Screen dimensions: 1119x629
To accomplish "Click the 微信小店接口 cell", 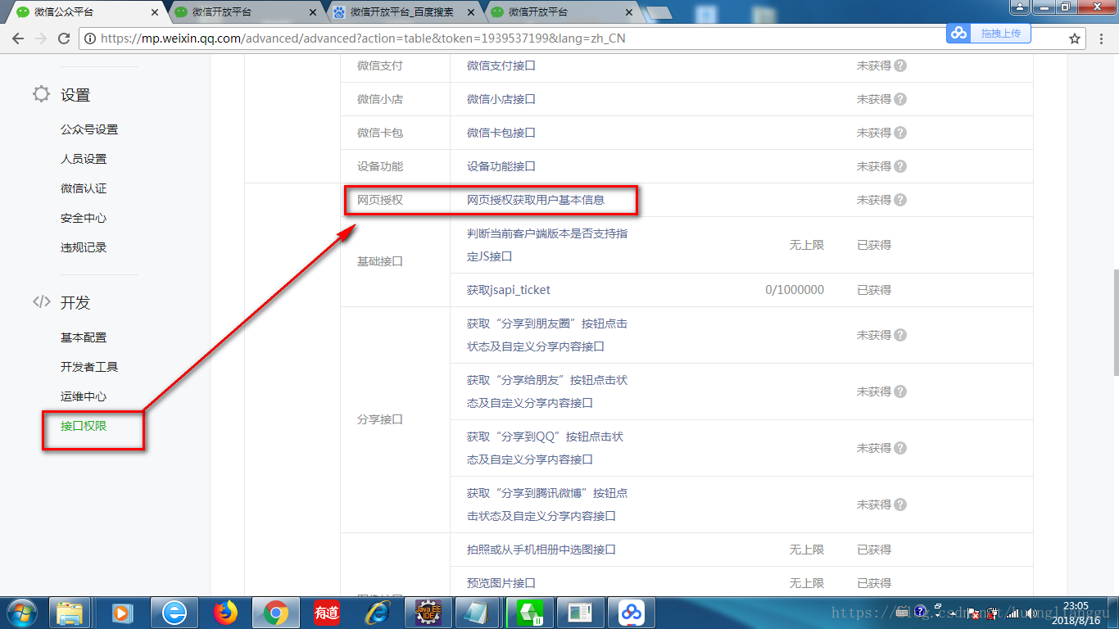I will coord(501,99).
